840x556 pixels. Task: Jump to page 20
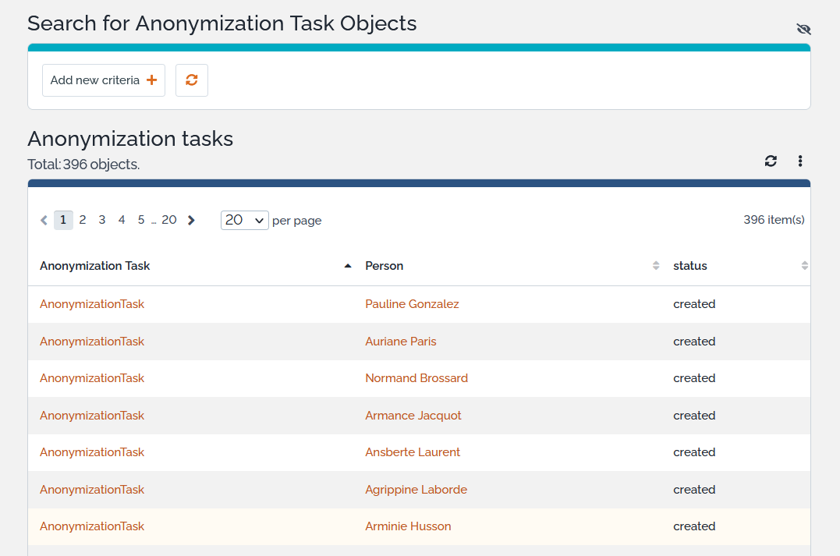pos(169,220)
